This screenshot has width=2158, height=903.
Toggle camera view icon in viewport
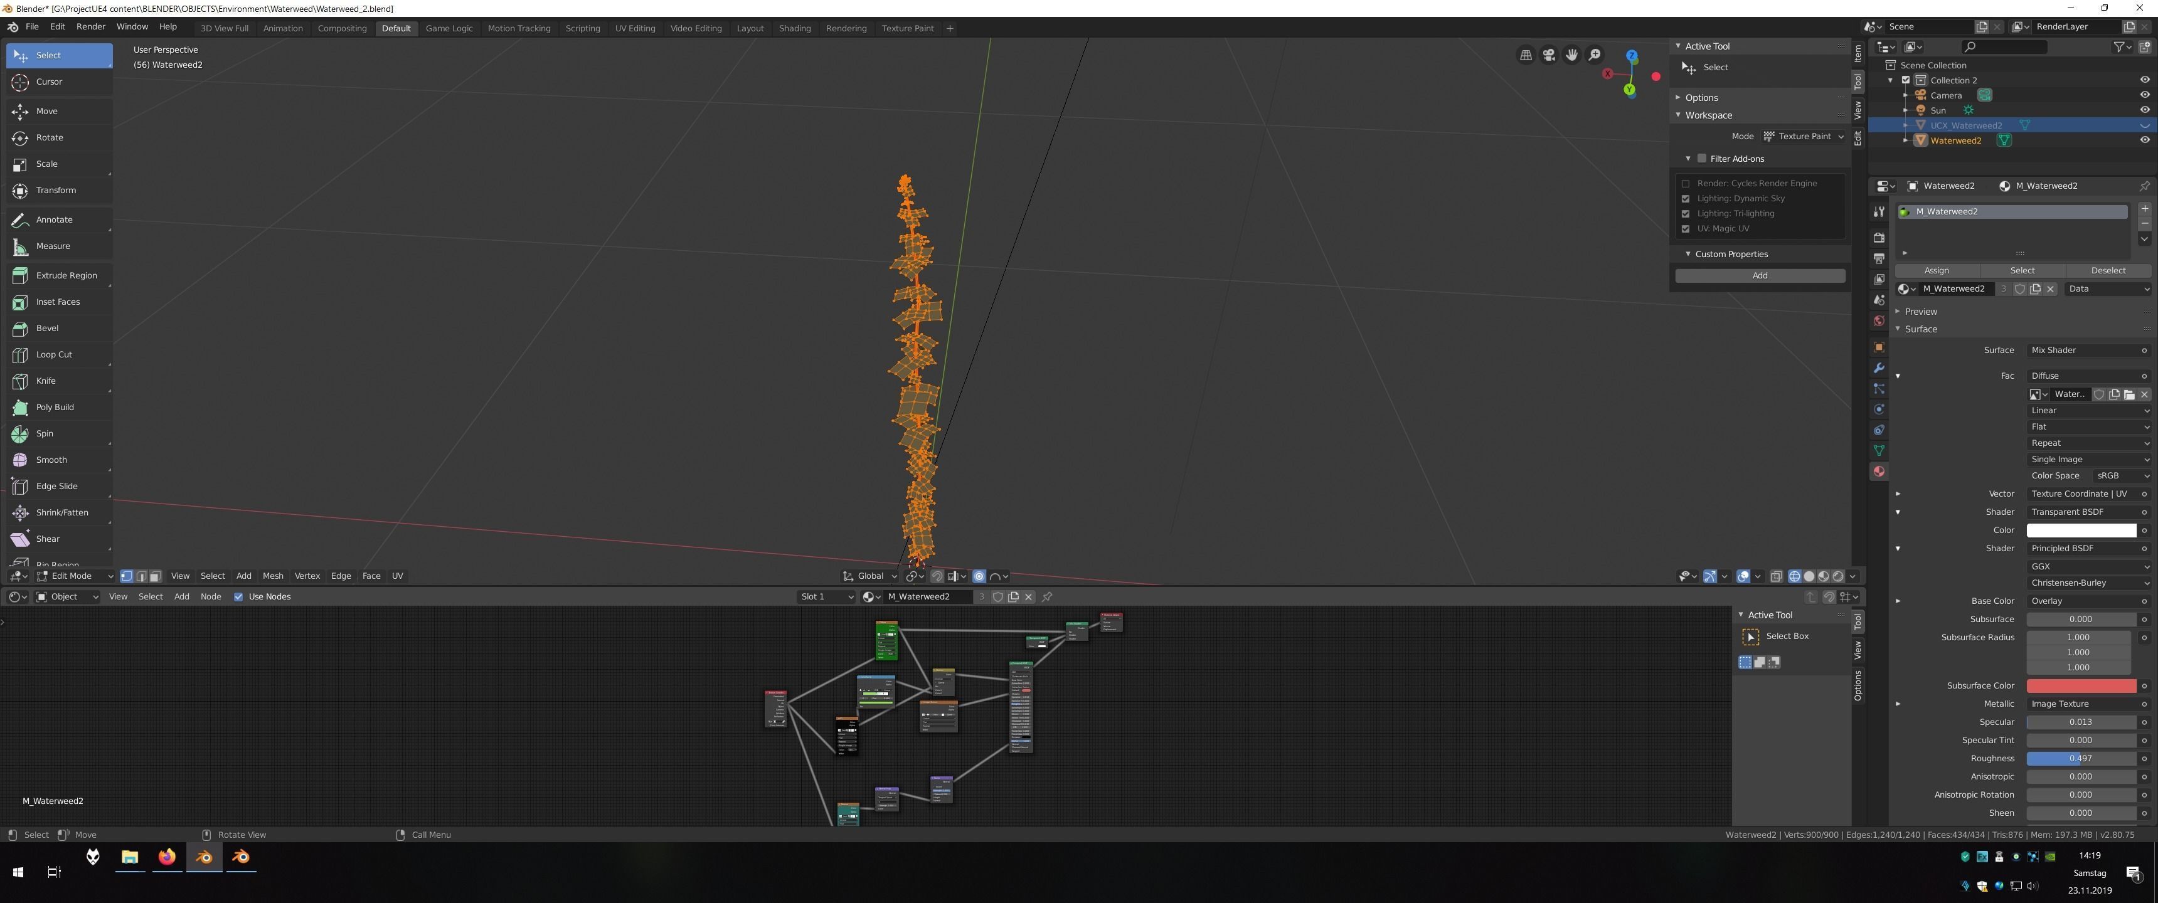click(1549, 55)
